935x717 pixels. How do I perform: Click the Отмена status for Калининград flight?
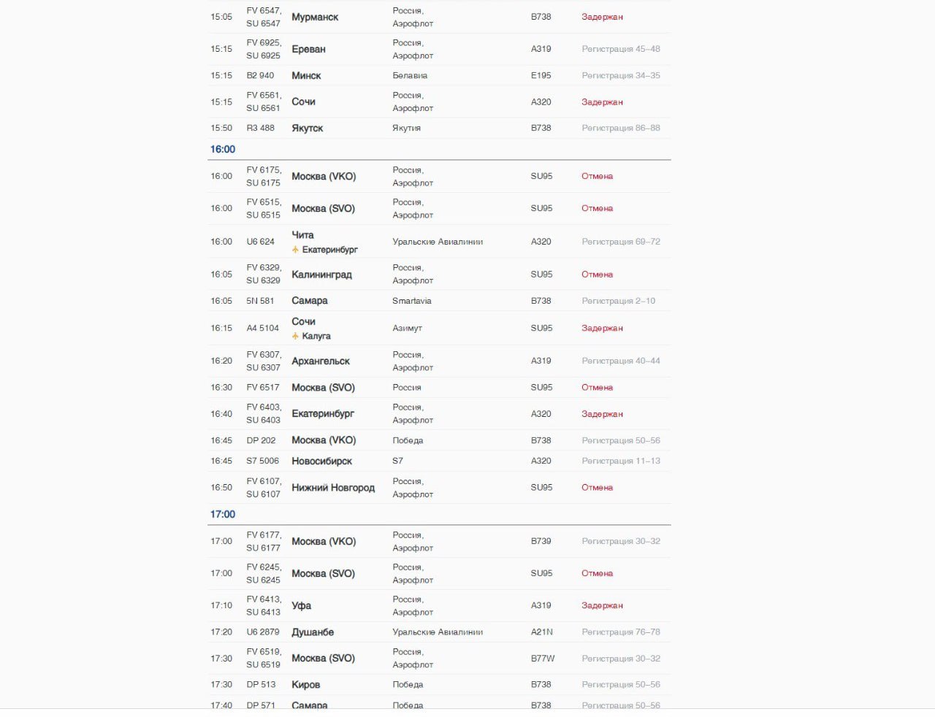click(597, 275)
